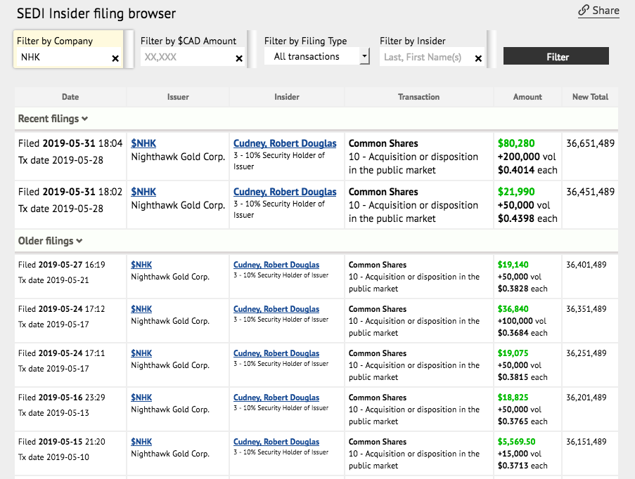Open Cudney, Robert Douglas in first filing
635x479 pixels.
click(285, 143)
